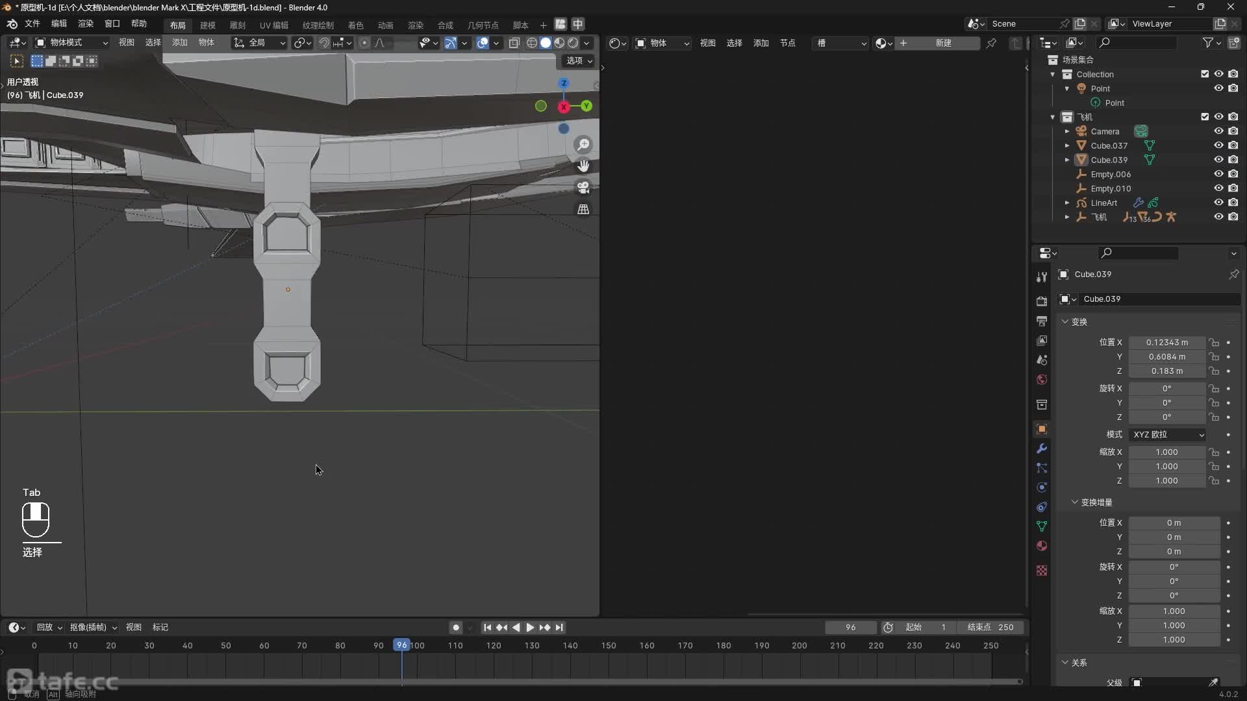Image resolution: width=1247 pixels, height=701 pixels.
Task: Open the Object properties tab (orange square)
Action: coord(1042,429)
